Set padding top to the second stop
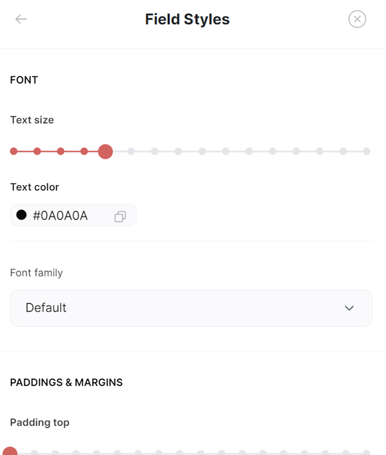This screenshot has height=455, width=386. (35, 453)
